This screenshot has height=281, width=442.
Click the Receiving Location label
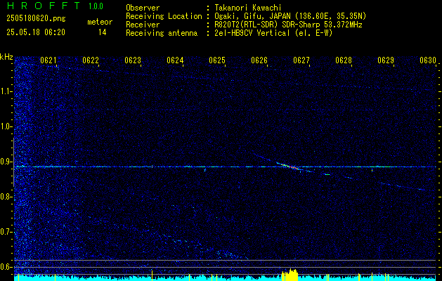tap(164, 16)
